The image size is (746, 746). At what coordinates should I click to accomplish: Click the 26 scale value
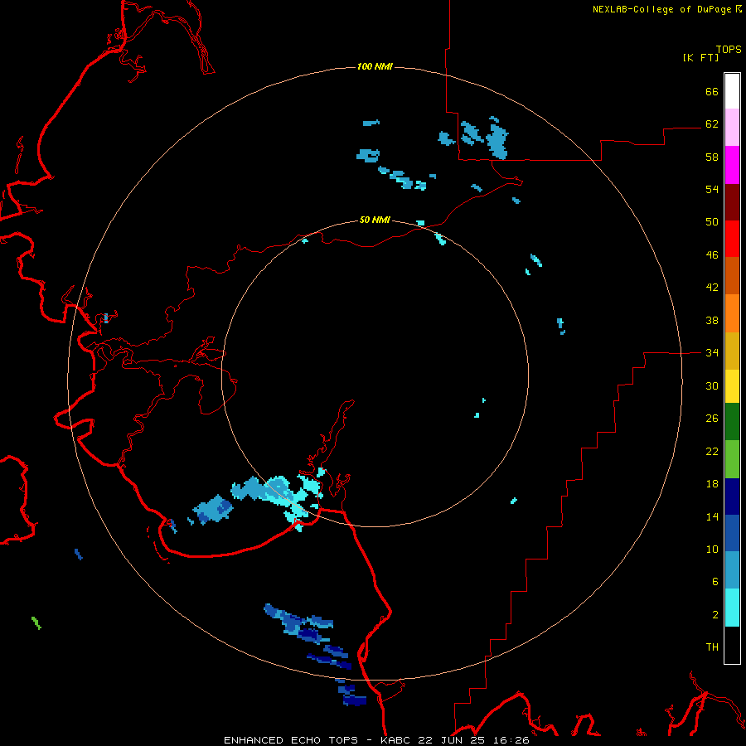712,419
